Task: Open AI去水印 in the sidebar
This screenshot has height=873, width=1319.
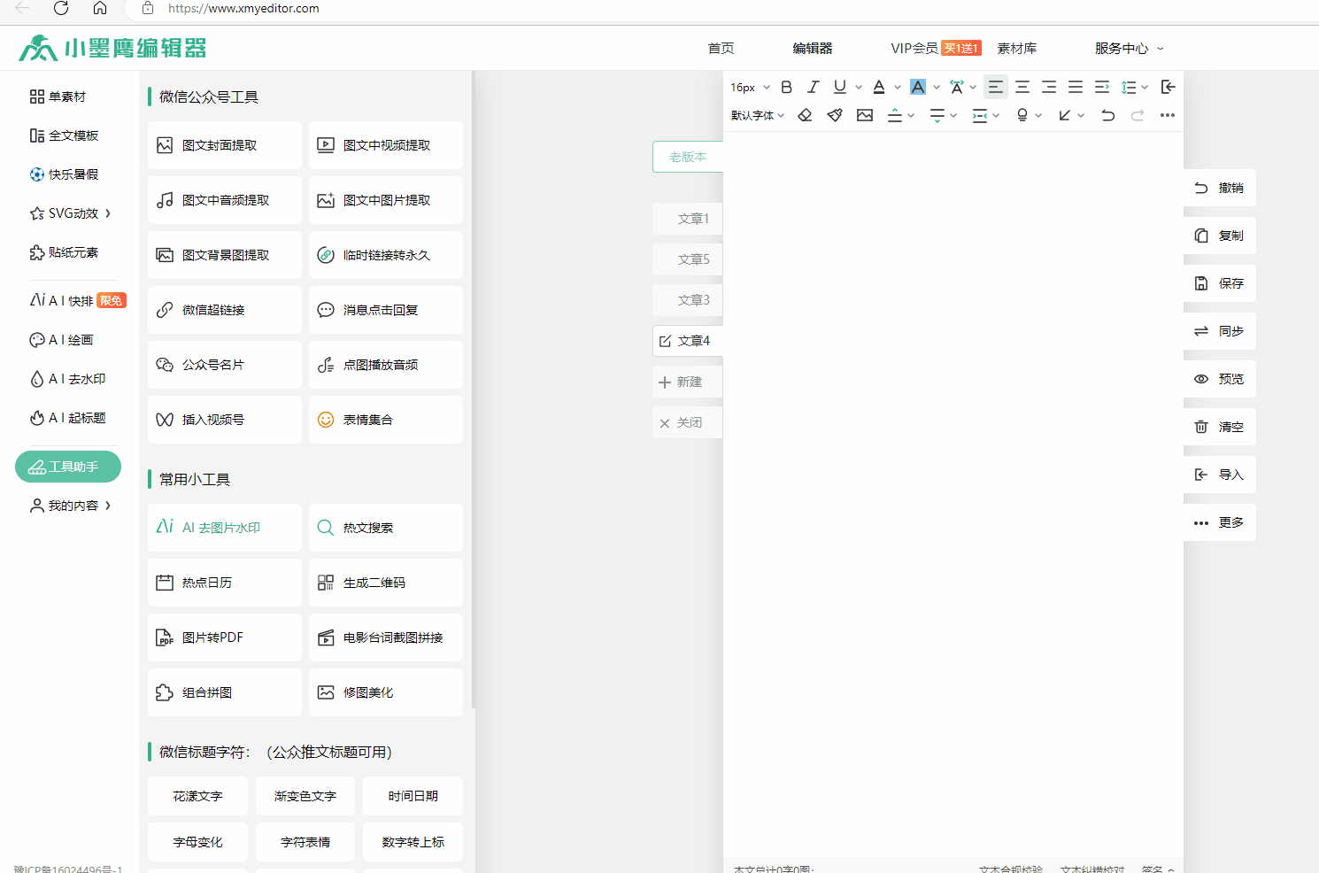Action: pyautogui.click(x=67, y=379)
